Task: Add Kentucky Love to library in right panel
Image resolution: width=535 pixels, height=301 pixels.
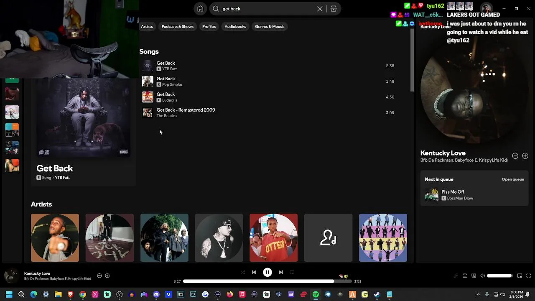Action: pyautogui.click(x=525, y=156)
